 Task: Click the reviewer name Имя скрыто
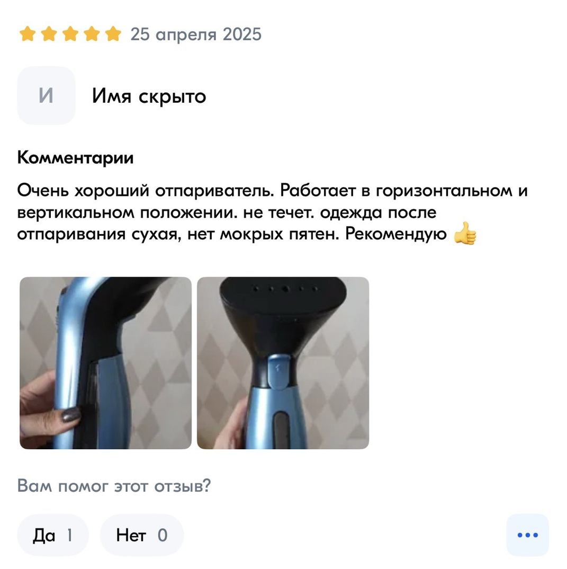[x=149, y=96]
